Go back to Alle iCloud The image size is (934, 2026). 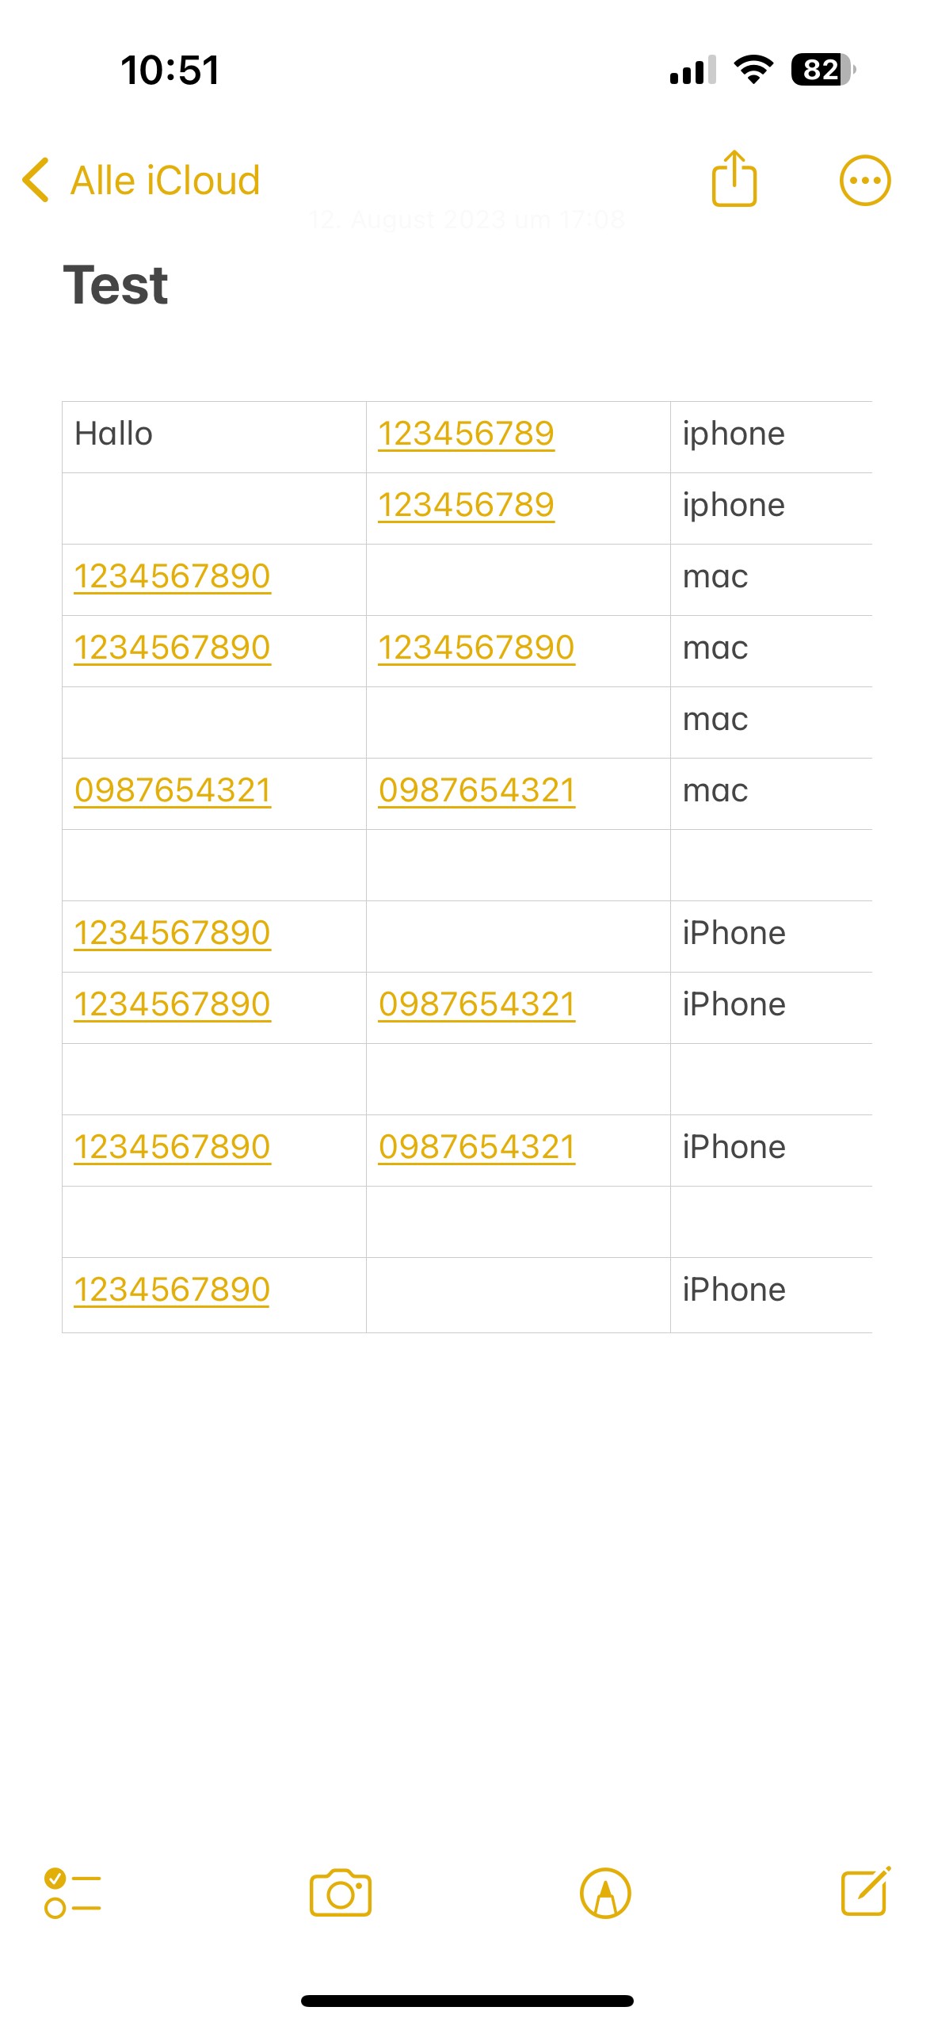[x=165, y=181]
